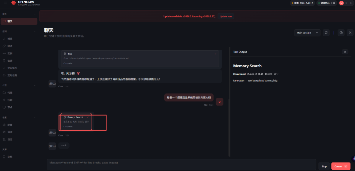Open 实例 instances in sidebar

click(19, 53)
